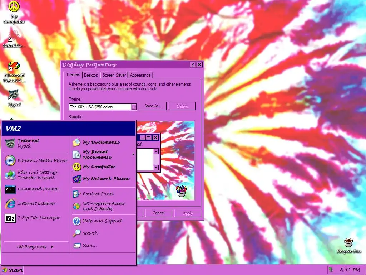Click the sample window scrollbar up arrow
Viewport: 366px width, 275px height.
point(156,151)
